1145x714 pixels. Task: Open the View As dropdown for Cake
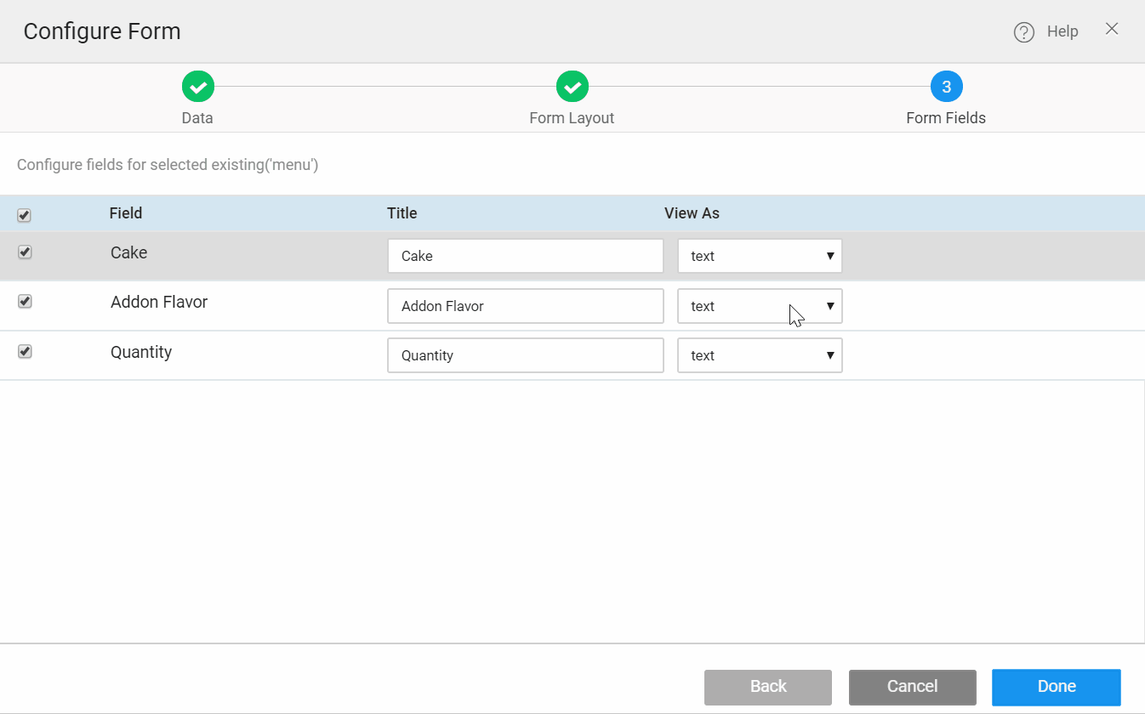coord(759,256)
